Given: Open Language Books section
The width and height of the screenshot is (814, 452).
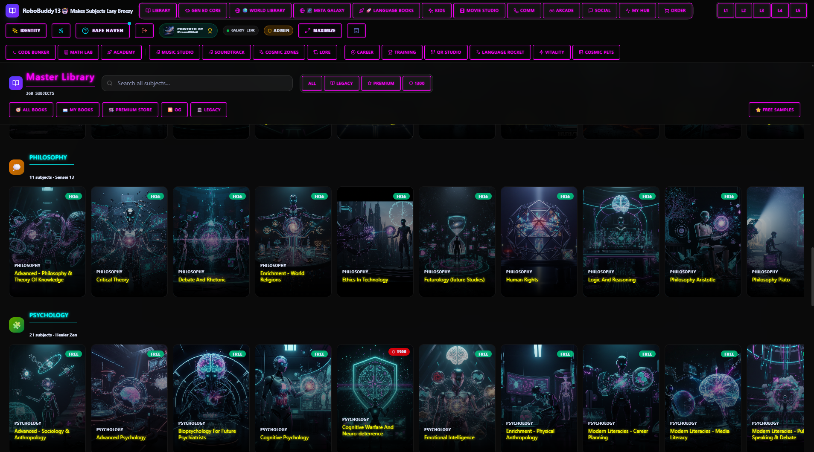Looking at the screenshot, I should click(386, 11).
